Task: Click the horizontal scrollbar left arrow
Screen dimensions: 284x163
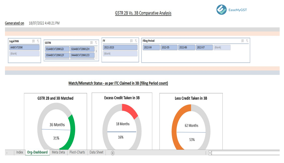Action: coord(210,153)
